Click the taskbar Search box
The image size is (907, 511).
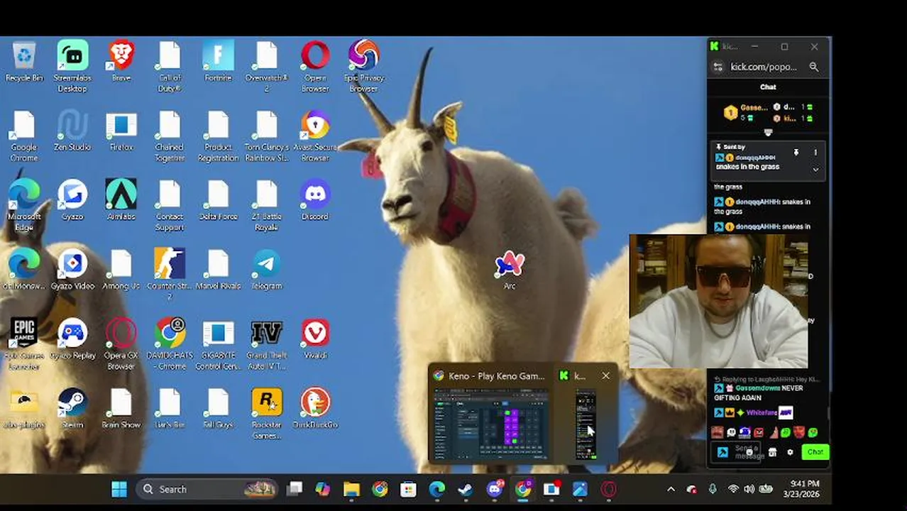[x=207, y=489]
